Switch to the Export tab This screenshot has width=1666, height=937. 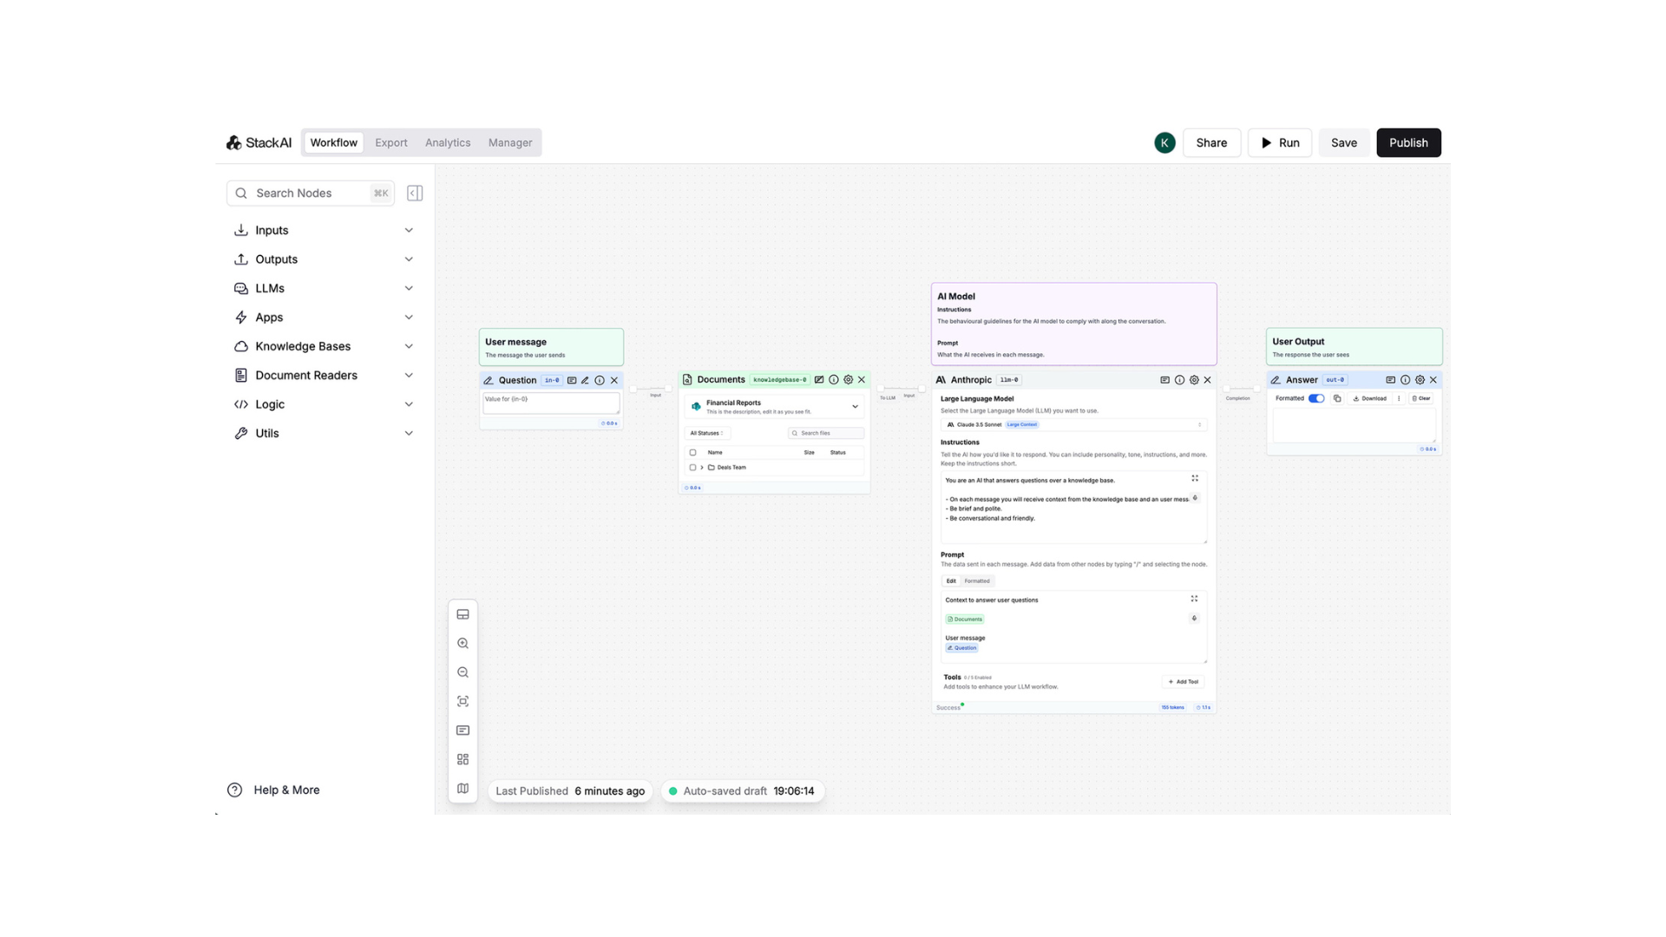[390, 142]
